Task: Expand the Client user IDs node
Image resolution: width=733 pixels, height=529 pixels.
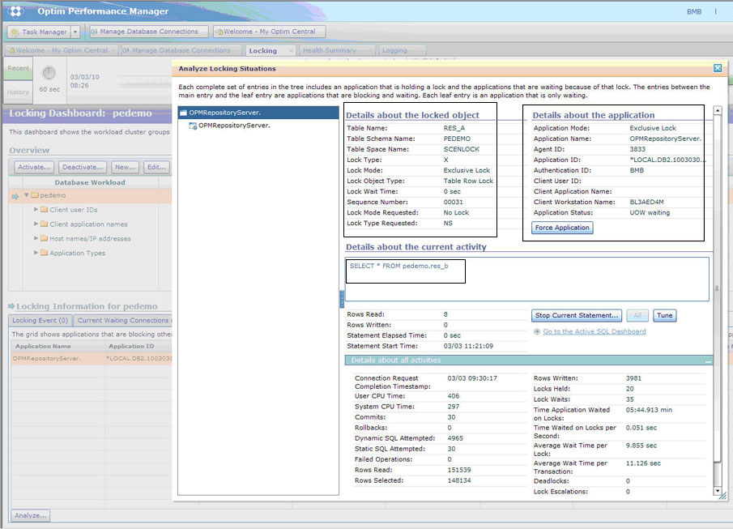Action: click(x=36, y=210)
